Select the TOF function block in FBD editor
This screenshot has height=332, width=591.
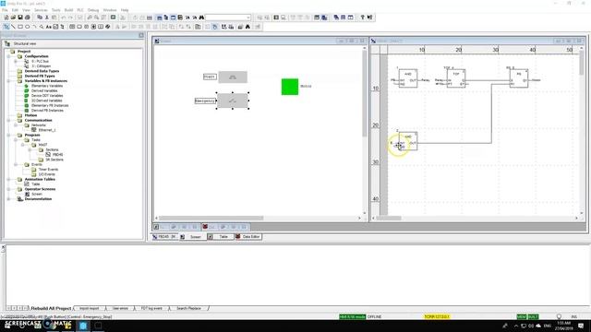point(456,78)
